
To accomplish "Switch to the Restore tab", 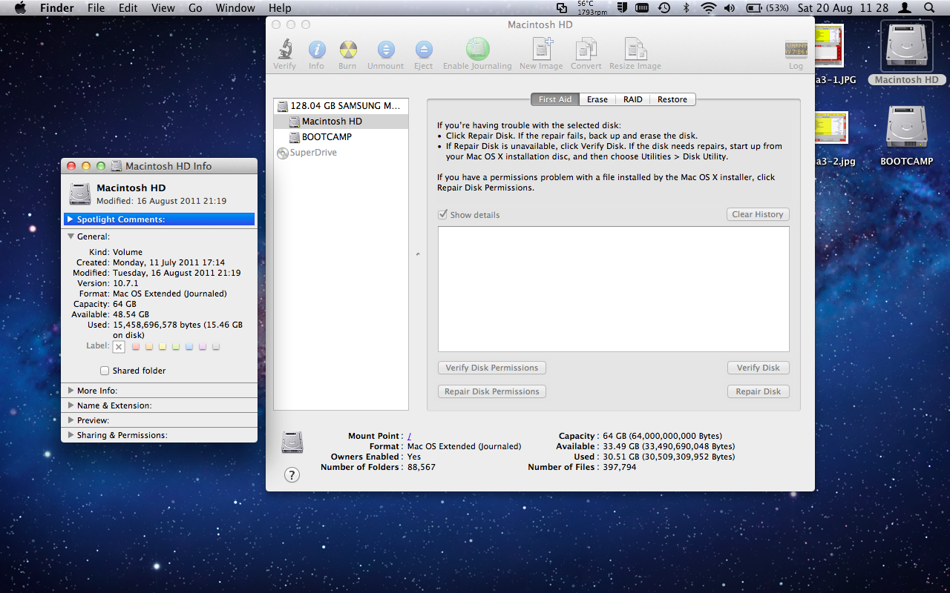I will coord(672,99).
